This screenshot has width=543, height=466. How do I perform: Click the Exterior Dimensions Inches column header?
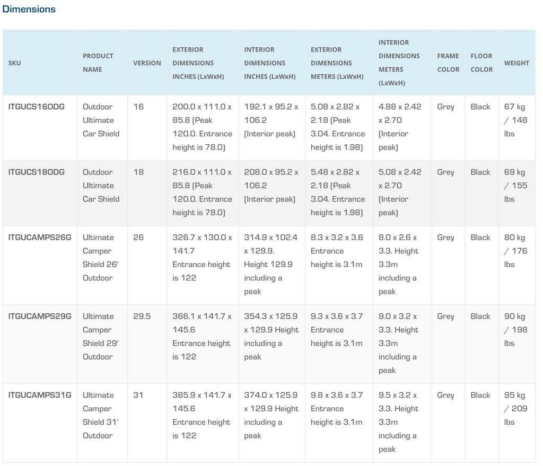(198, 63)
